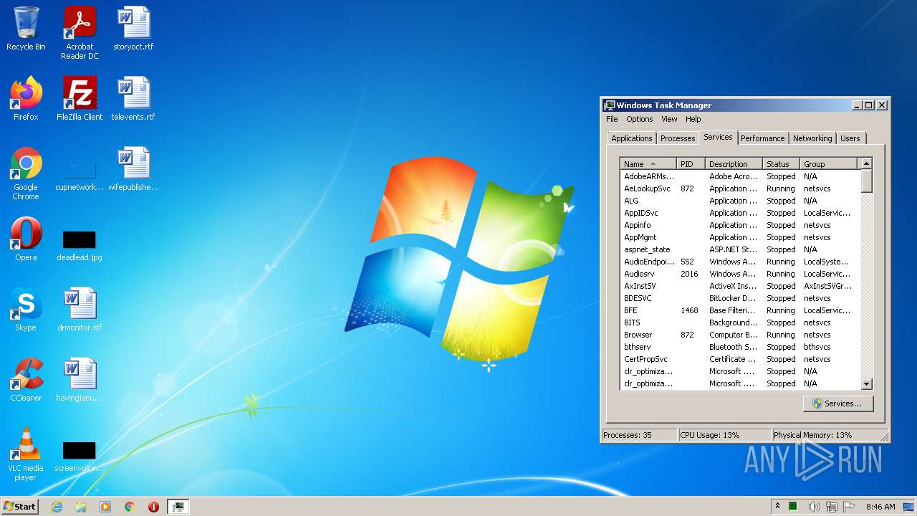Click the services list scroll up arrow
Screen dimensions: 917x516
click(866, 164)
